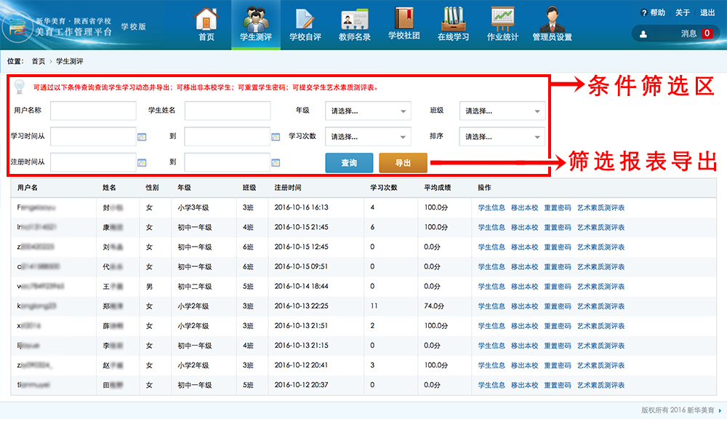
Task: Click the 用户名称 input field
Action: coord(93,111)
